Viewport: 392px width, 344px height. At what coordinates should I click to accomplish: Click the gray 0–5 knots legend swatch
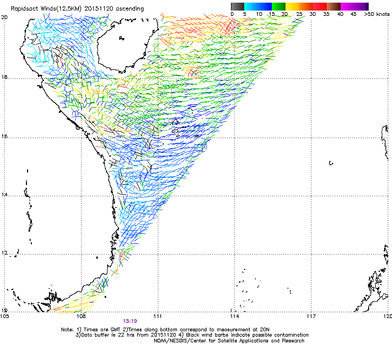tap(237, 6)
